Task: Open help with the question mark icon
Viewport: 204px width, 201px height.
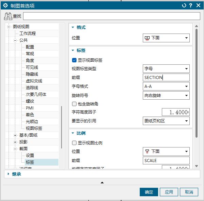Action: [191, 5]
